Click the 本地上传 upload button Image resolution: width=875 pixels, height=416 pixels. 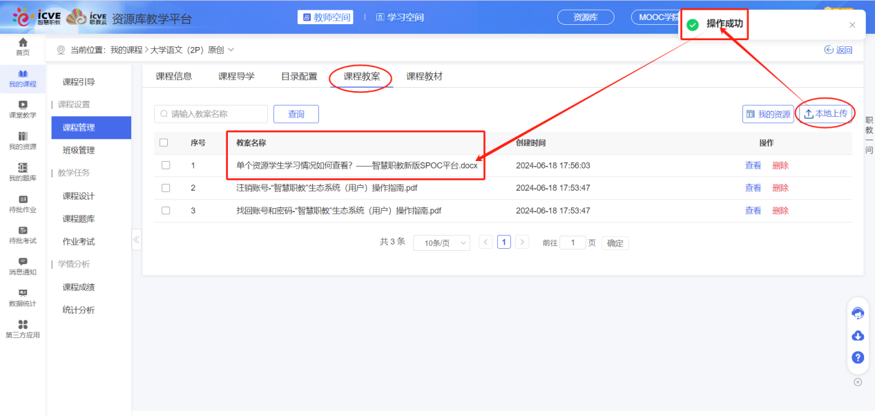pos(826,113)
